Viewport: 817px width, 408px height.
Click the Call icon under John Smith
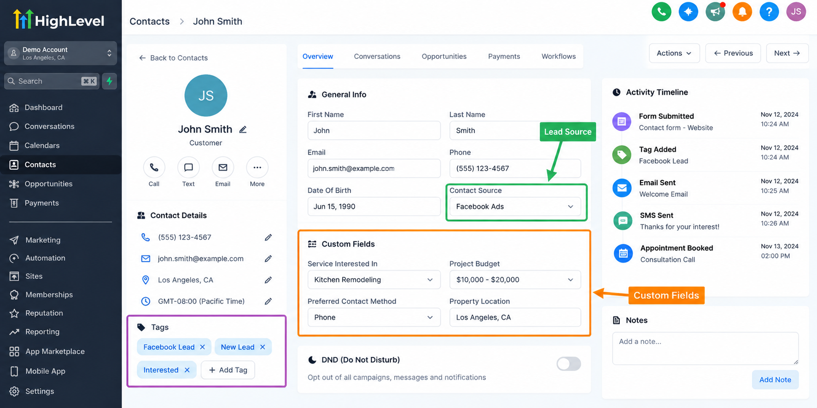point(154,168)
